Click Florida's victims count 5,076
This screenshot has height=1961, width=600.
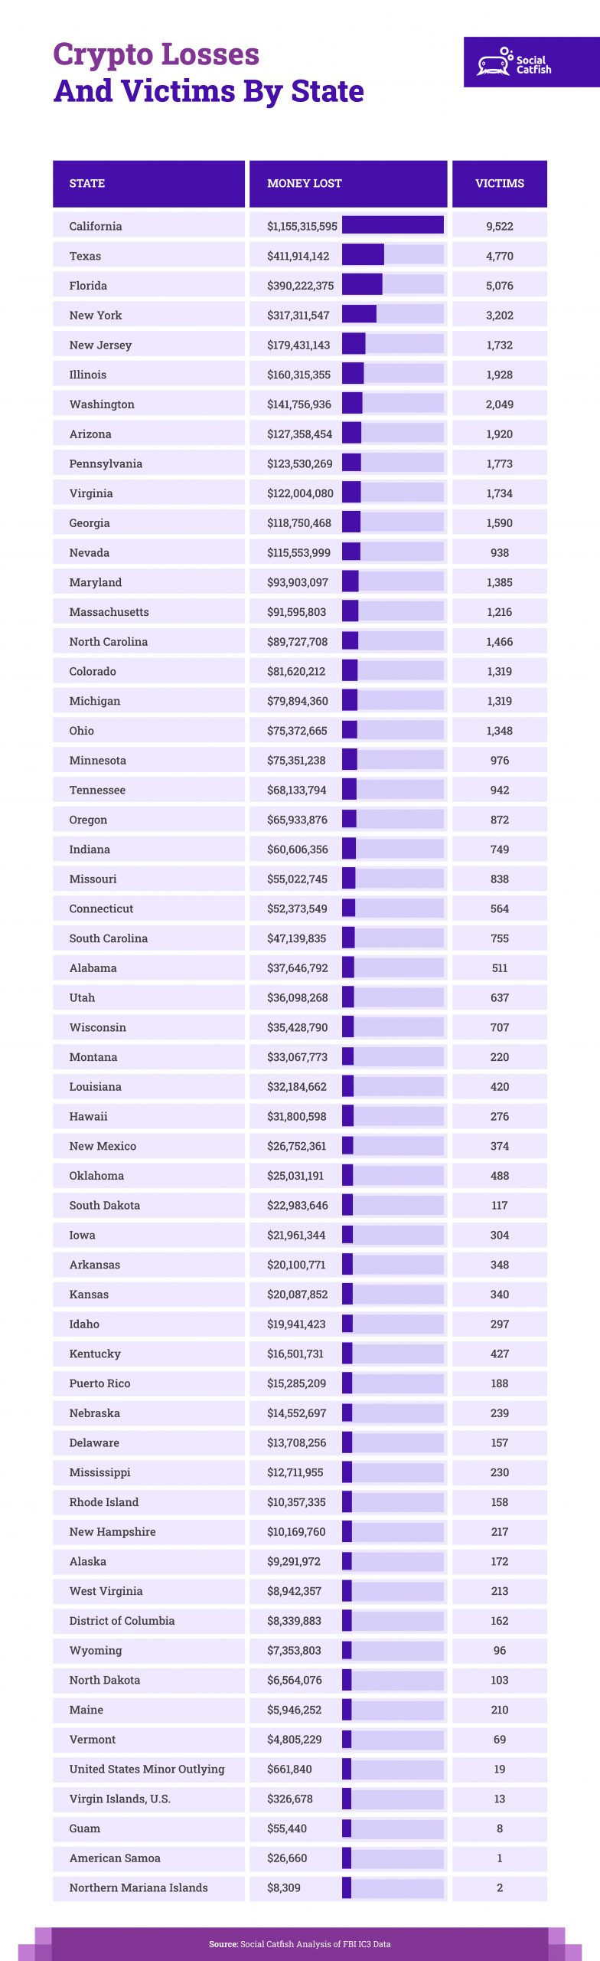[500, 286]
